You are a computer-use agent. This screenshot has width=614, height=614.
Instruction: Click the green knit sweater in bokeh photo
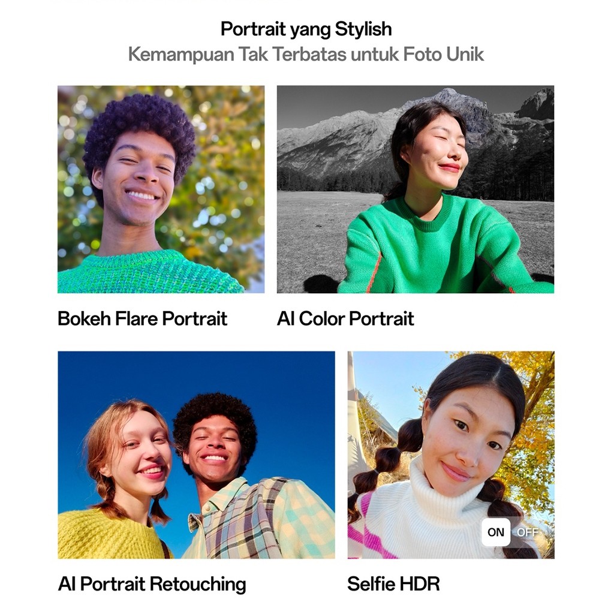point(149,272)
